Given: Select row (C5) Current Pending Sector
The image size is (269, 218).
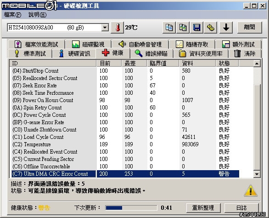Looking at the screenshot, I should [x=125, y=159].
